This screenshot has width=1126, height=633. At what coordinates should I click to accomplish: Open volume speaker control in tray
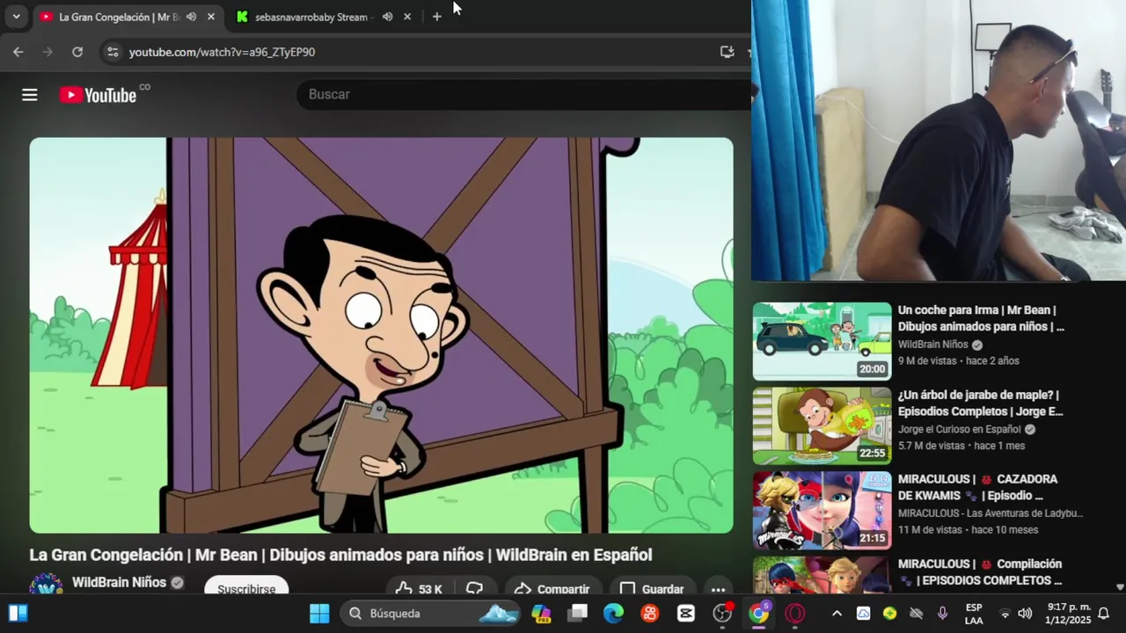point(1025,614)
